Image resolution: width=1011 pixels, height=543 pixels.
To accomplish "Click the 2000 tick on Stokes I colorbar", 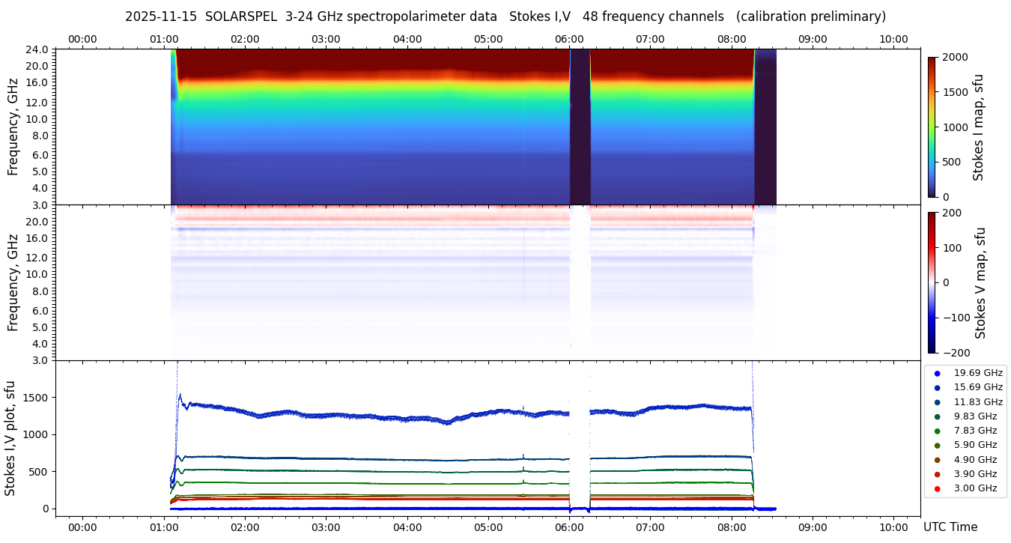I will [x=953, y=57].
